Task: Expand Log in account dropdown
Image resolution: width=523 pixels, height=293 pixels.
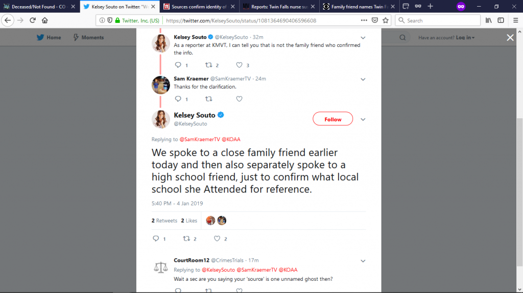Action: 465,38
